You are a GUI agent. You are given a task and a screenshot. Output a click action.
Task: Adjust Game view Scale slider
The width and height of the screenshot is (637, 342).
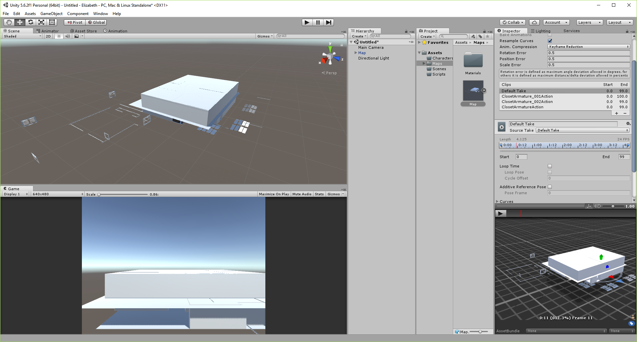123,194
